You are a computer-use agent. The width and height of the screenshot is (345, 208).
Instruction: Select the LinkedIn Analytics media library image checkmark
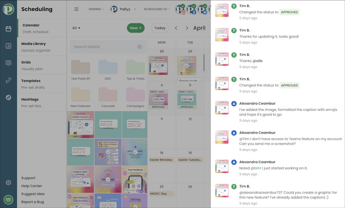click(x=81, y=125)
